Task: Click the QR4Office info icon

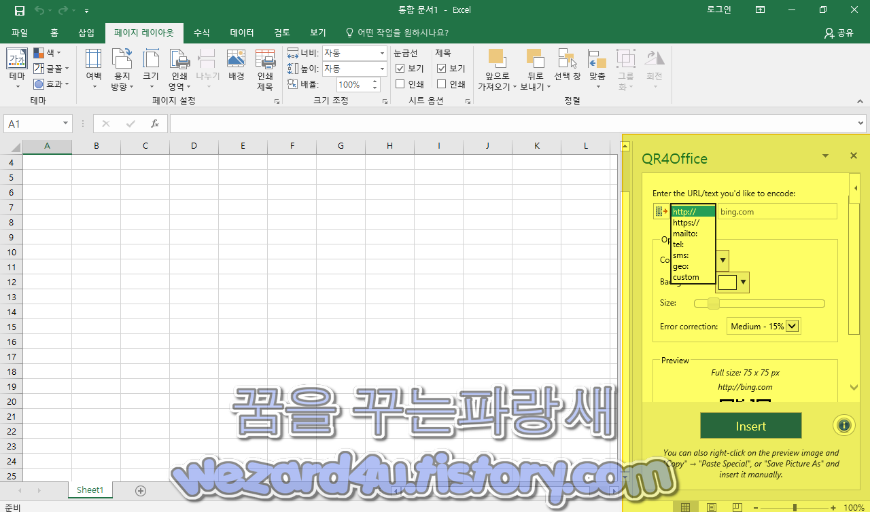Action: point(843,425)
